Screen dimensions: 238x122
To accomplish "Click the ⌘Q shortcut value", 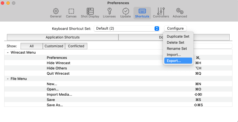I will click(x=199, y=74).
